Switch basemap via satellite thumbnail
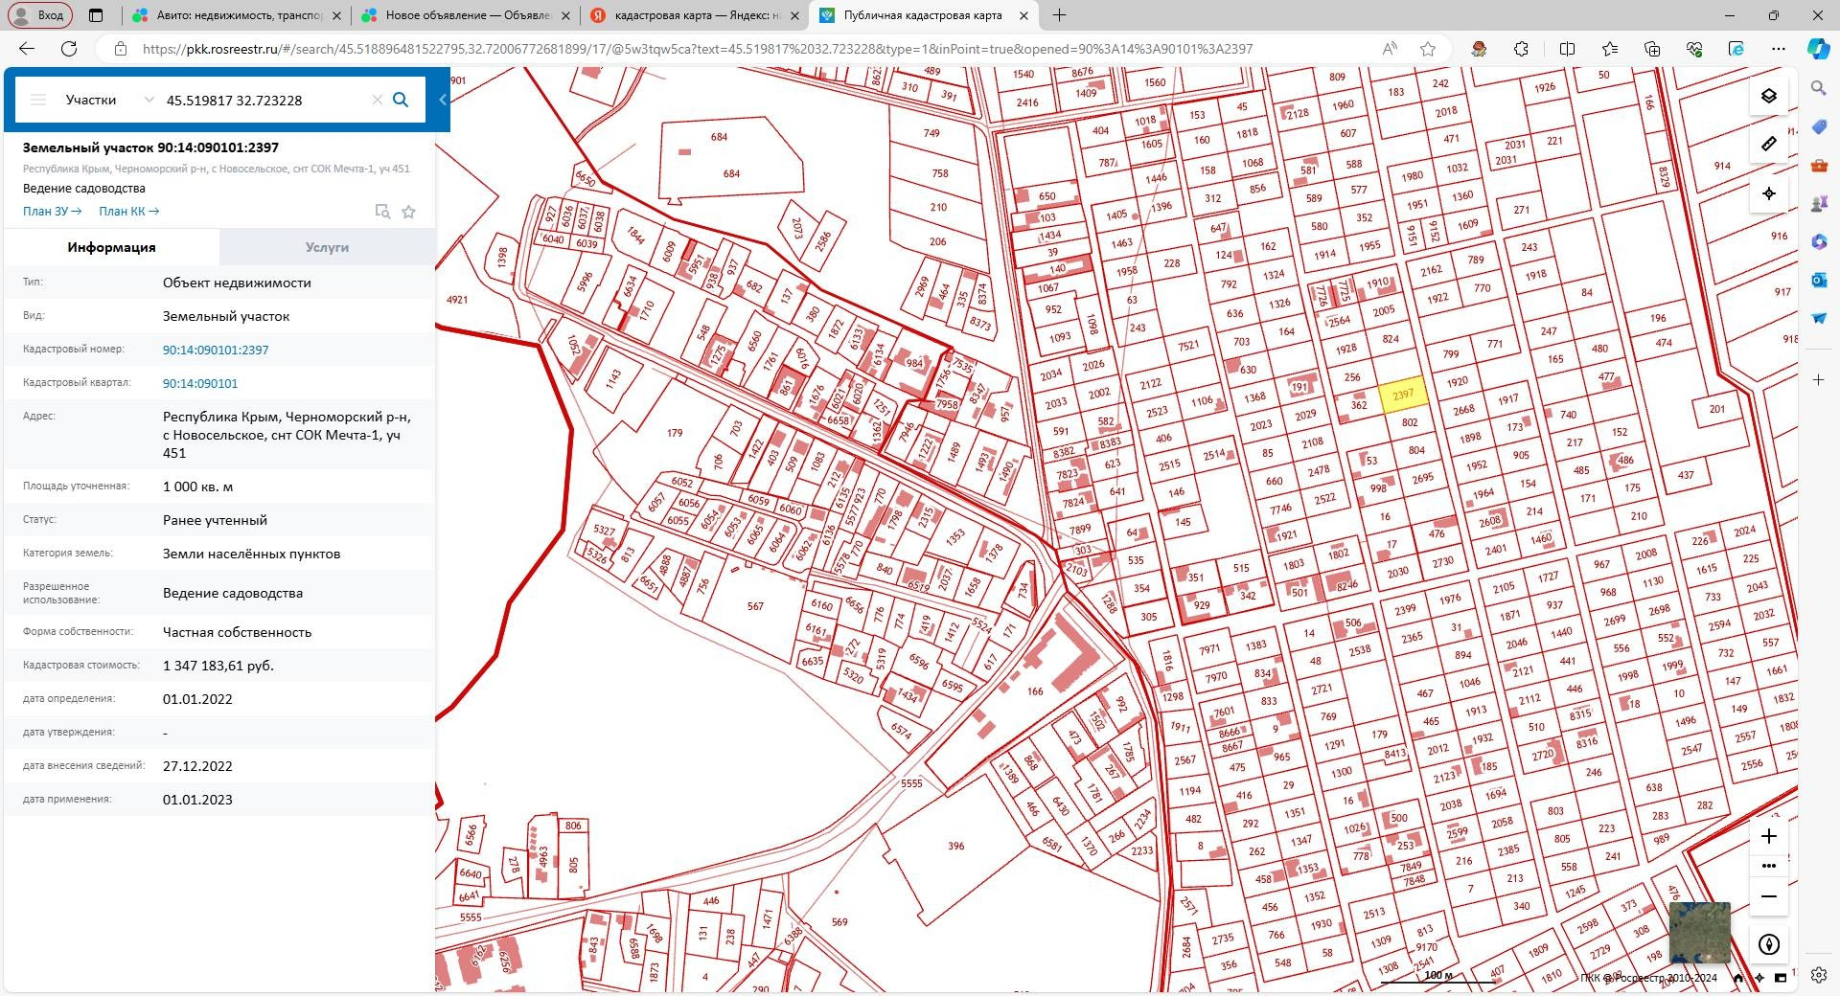The image size is (1840, 996). pos(1699,932)
